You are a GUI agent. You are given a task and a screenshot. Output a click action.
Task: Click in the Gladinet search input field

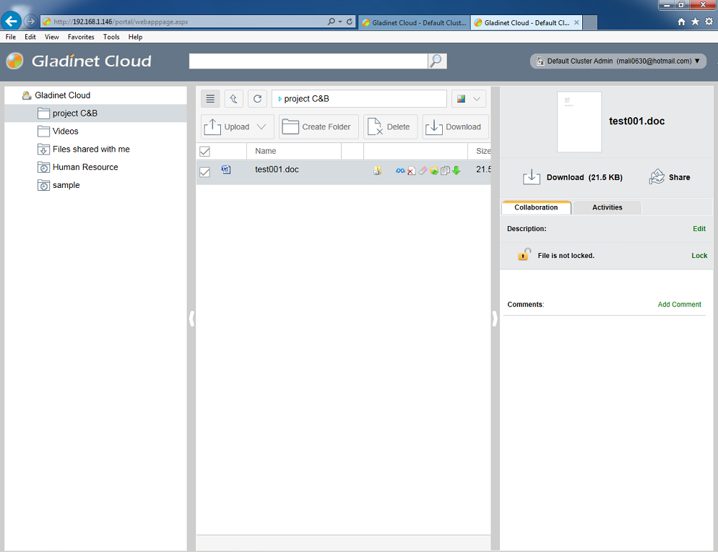pos(308,61)
